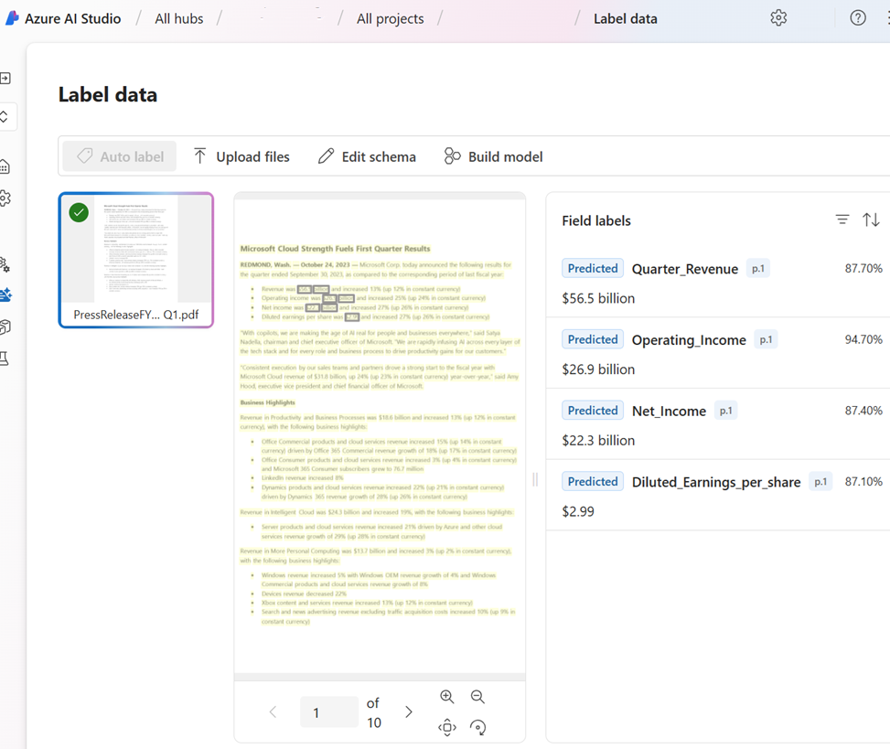
Task: Click the p.1 tag next to Quarter_Revenue
Action: coord(757,268)
